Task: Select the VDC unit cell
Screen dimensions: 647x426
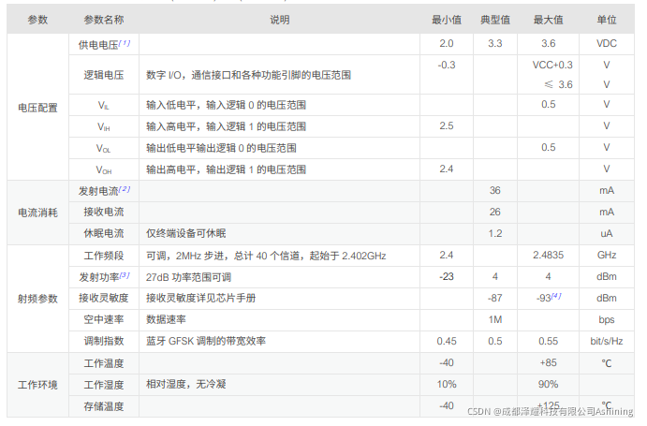Action: click(x=606, y=43)
